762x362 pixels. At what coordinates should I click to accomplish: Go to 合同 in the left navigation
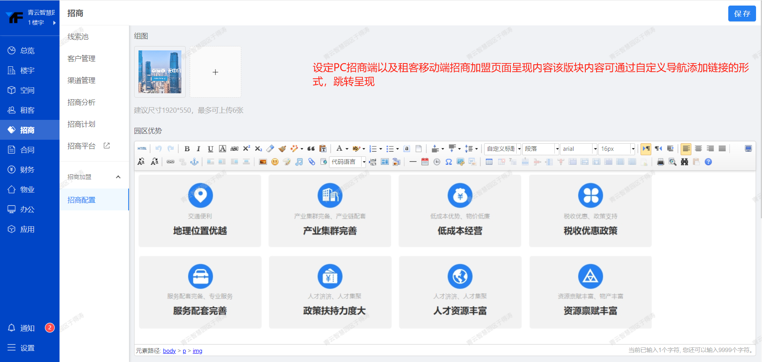point(27,150)
